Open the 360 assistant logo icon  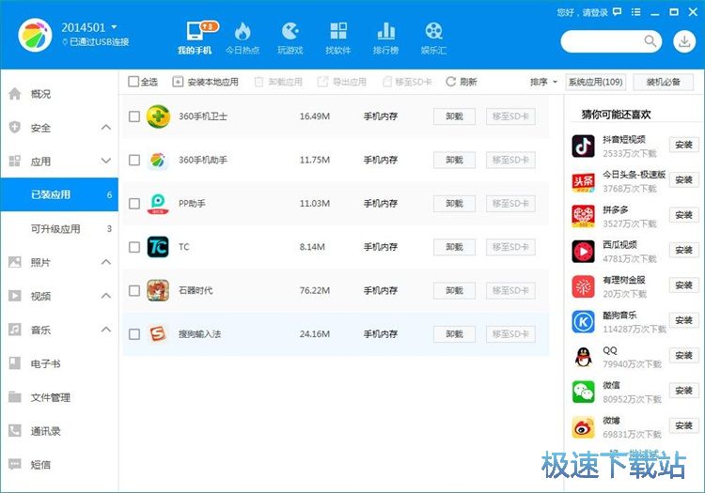click(35, 35)
